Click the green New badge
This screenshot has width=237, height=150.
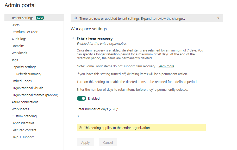40,18
